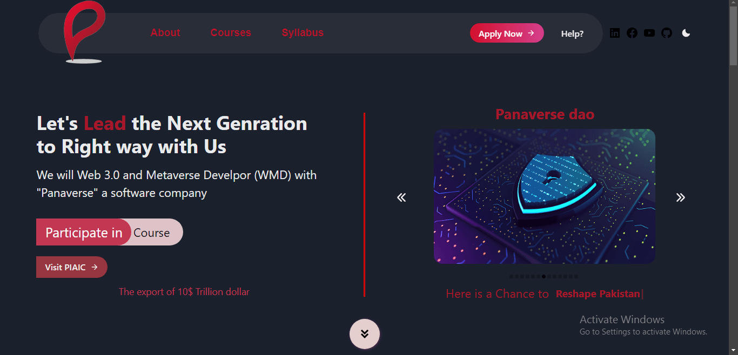The width and height of the screenshot is (738, 355).
Task: Click the Apply Now button
Action: (507, 33)
